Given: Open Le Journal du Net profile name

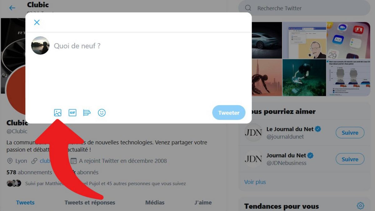Looking at the screenshot, I should (x=290, y=129).
